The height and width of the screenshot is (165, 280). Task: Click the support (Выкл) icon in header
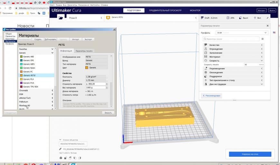(240, 18)
